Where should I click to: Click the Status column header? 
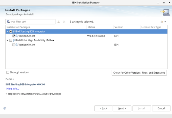100,27
